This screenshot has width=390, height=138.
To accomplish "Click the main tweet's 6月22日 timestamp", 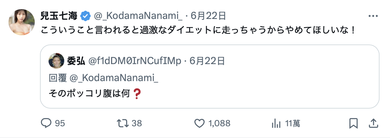I will (x=208, y=15).
